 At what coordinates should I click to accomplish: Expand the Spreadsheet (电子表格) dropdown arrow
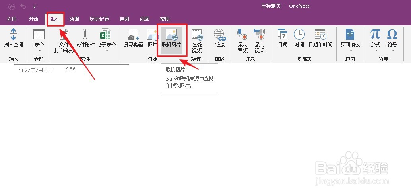[107, 50]
